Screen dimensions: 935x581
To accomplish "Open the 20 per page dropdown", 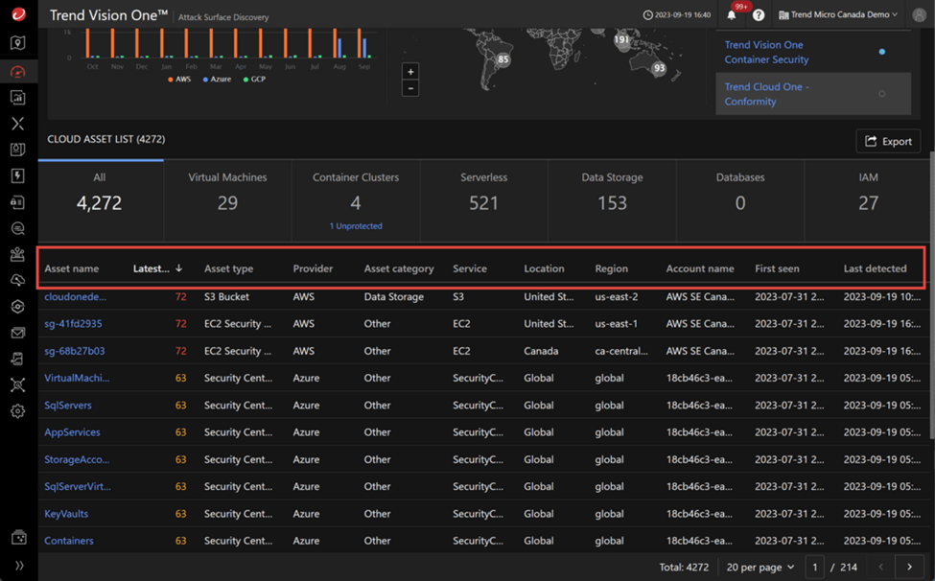I will (760, 567).
